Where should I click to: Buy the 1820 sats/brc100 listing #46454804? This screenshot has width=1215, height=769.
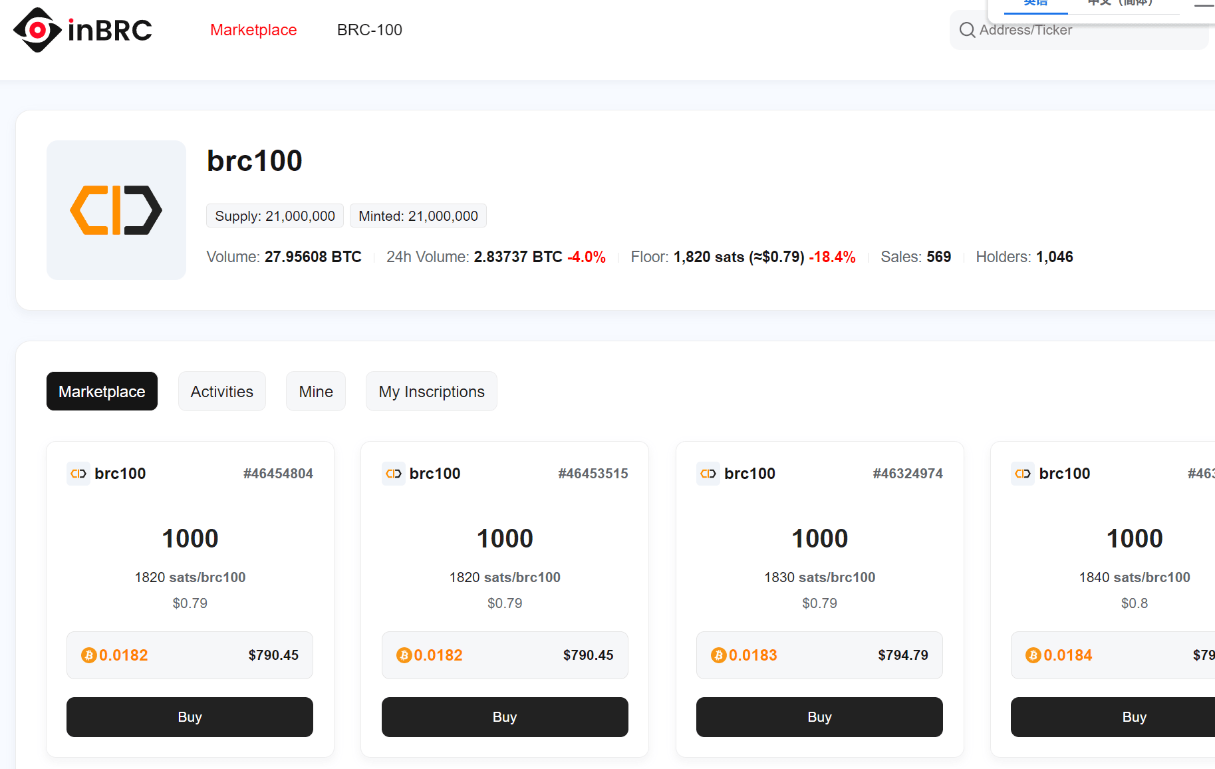[x=190, y=717]
